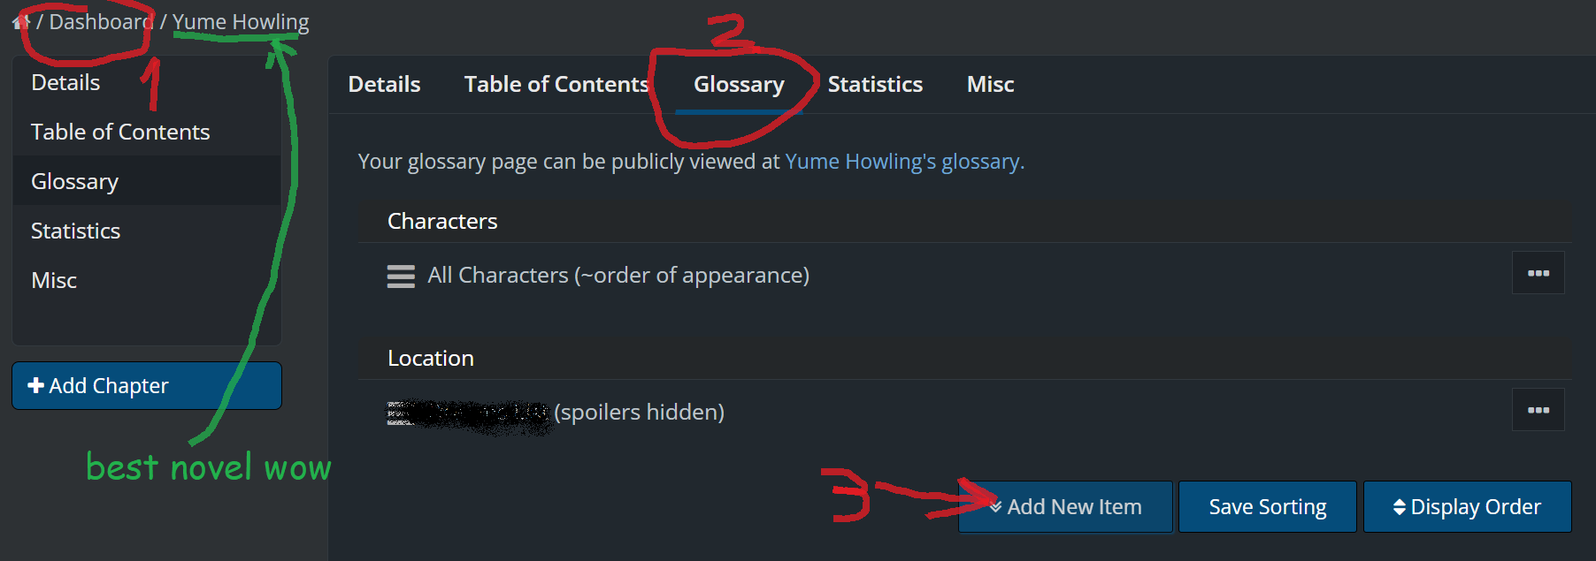Viewport: 1596px width, 561px height.
Task: View Yume Howling's glossary public page
Action: pos(903,162)
